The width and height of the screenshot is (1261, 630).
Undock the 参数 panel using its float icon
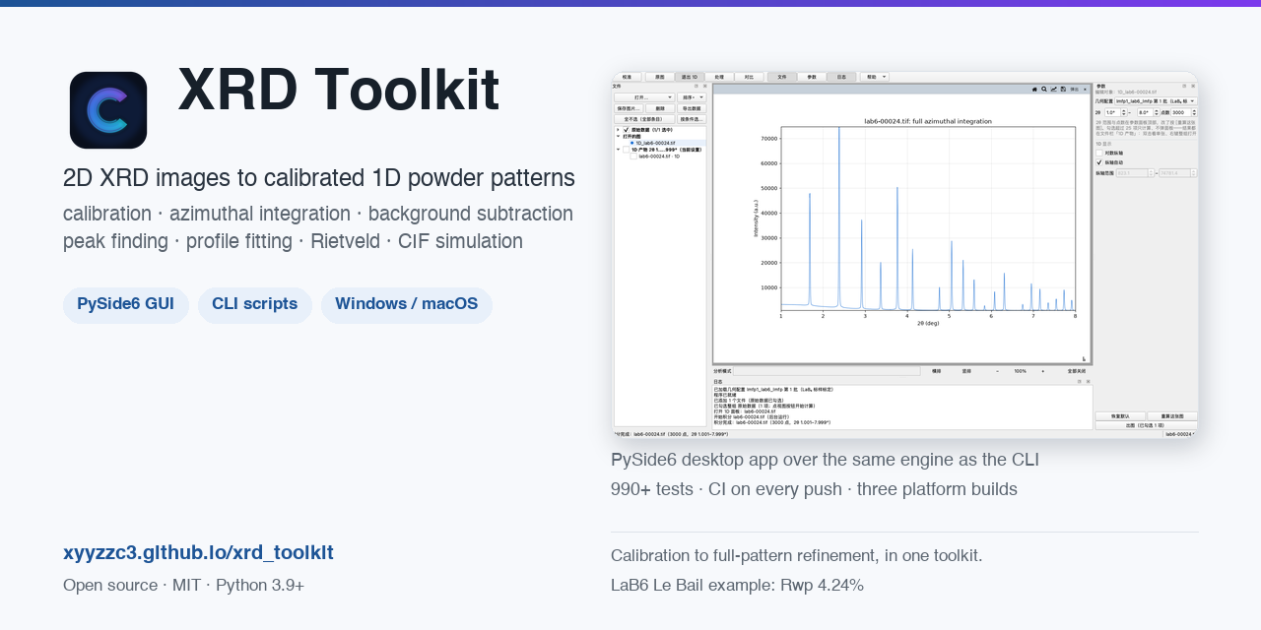pos(1185,86)
